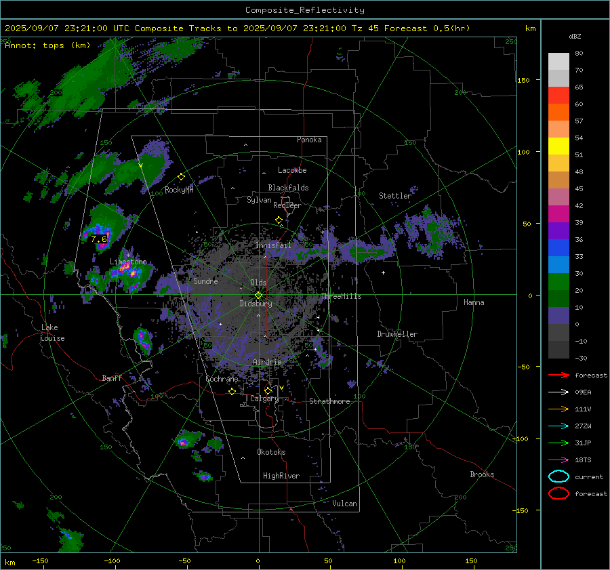The image size is (610, 570).
Task: Click the Lacombe city label
Action: pyautogui.click(x=292, y=170)
